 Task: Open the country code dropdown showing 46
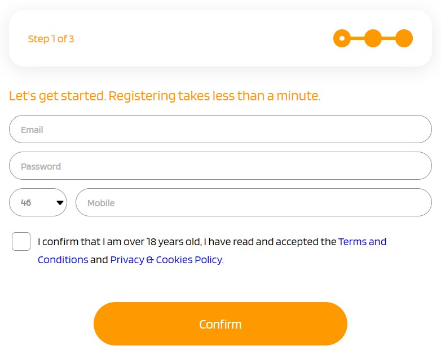coord(38,202)
